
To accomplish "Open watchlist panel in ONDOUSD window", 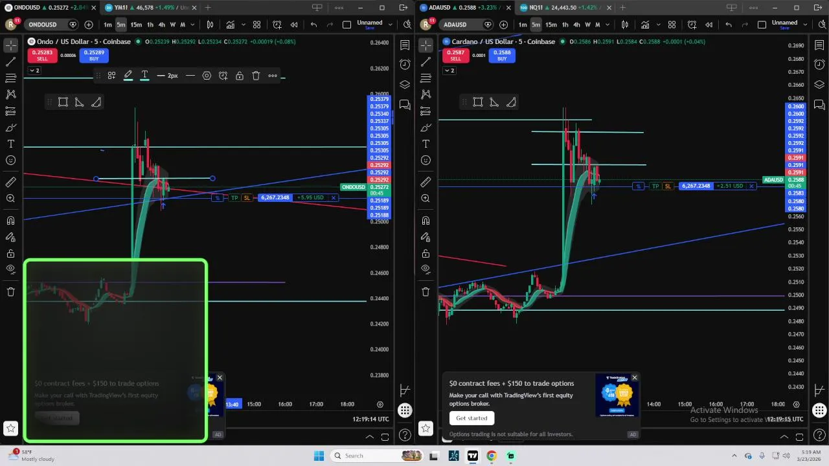I will pyautogui.click(x=405, y=45).
